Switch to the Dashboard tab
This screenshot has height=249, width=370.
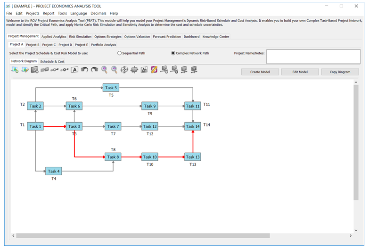click(x=192, y=37)
